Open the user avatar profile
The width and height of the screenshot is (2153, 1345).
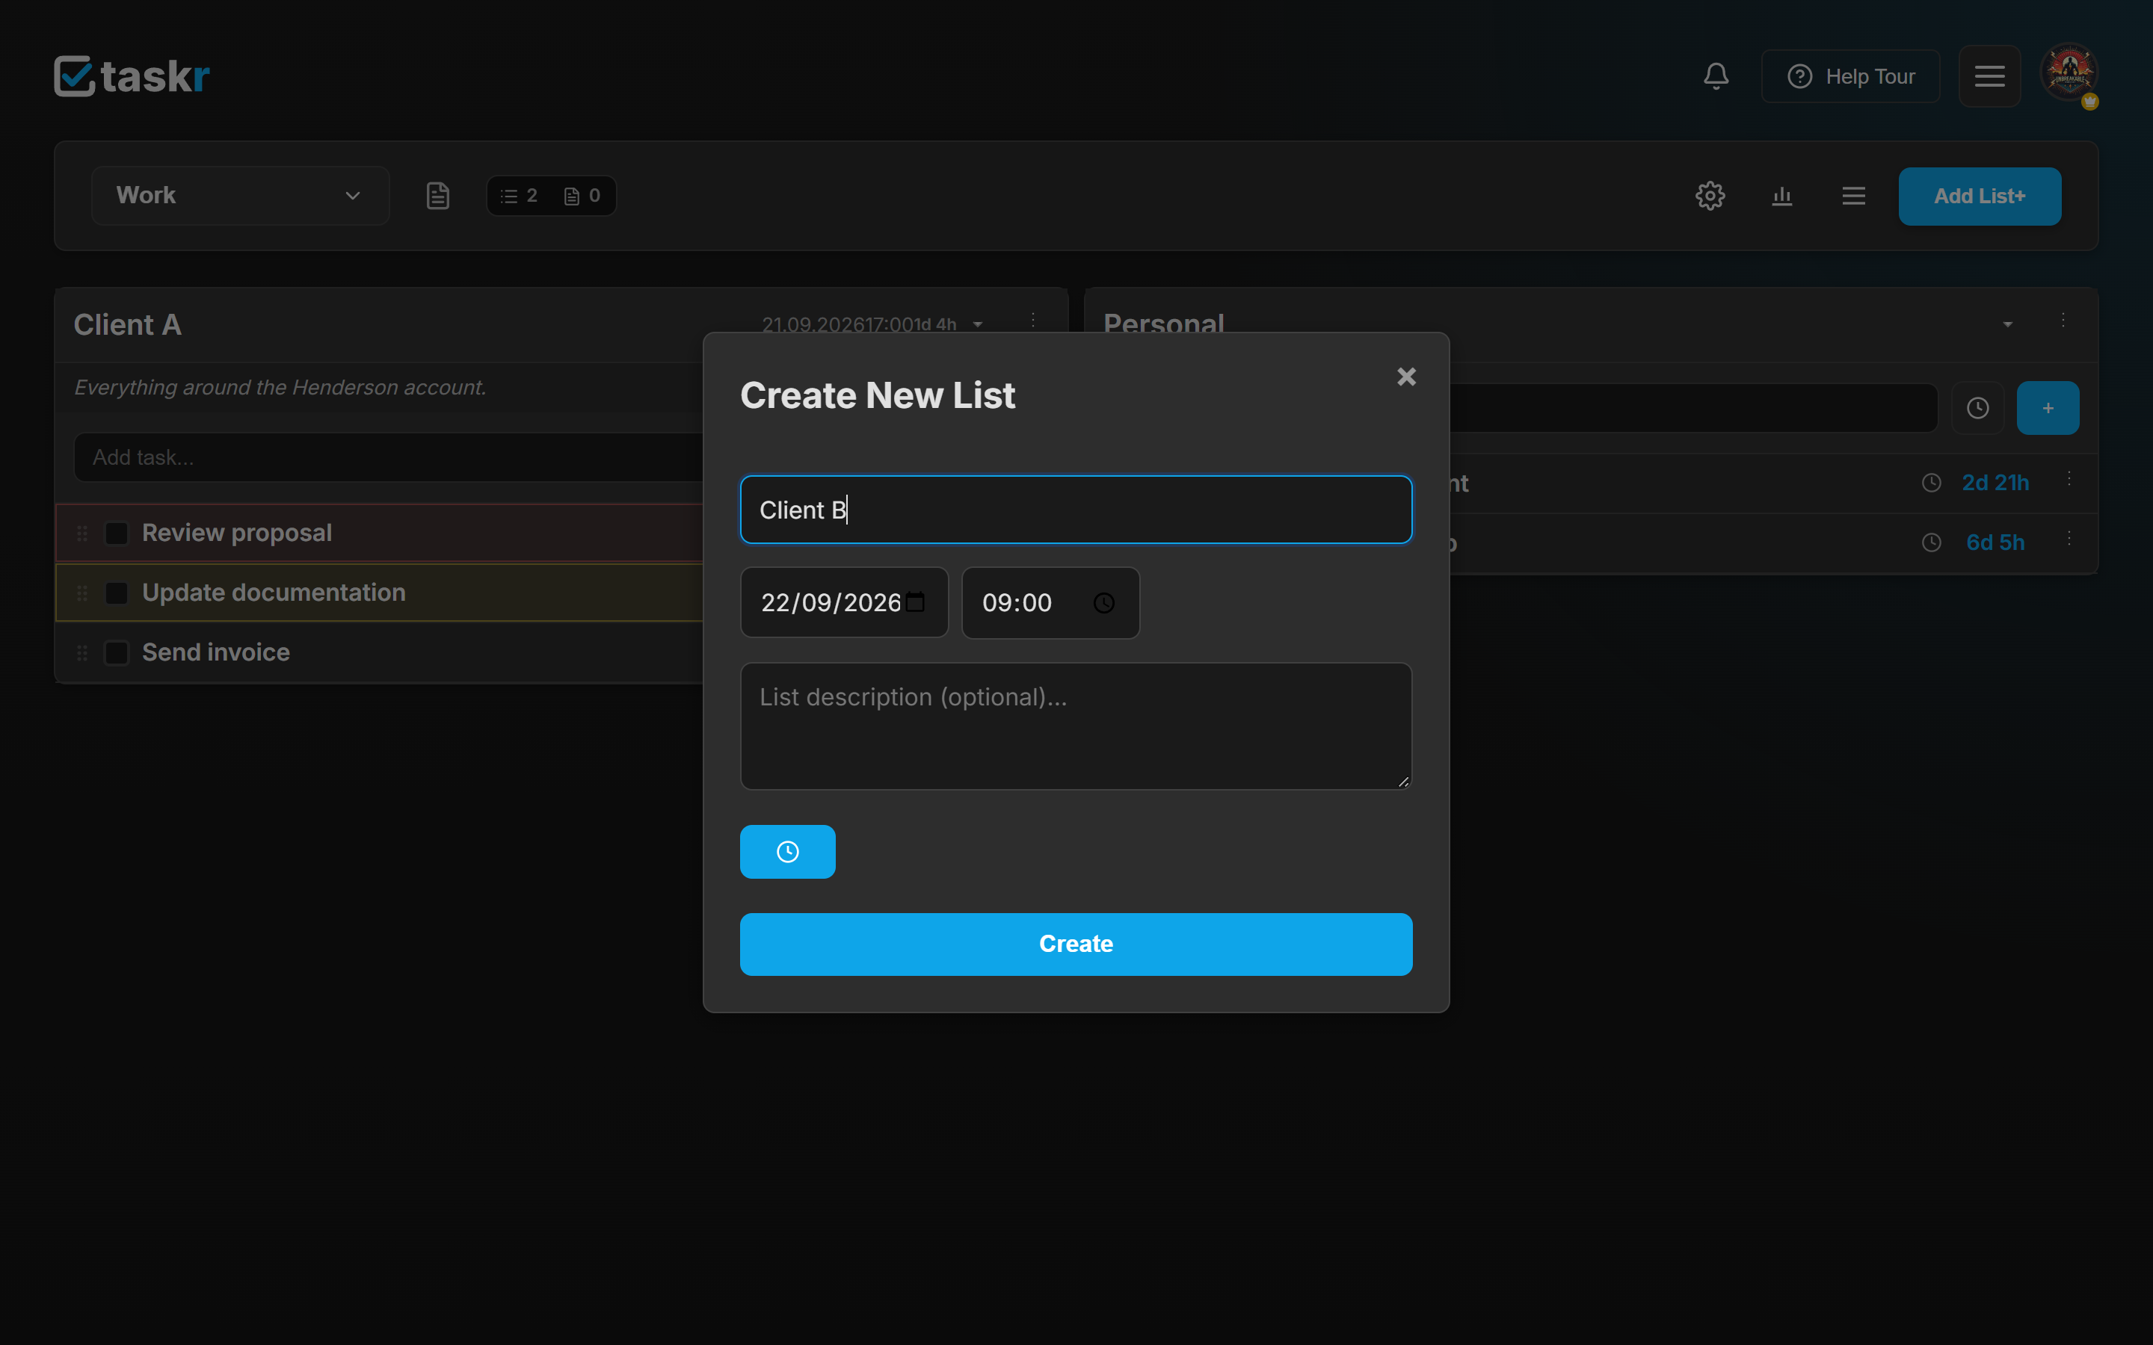(x=2069, y=73)
